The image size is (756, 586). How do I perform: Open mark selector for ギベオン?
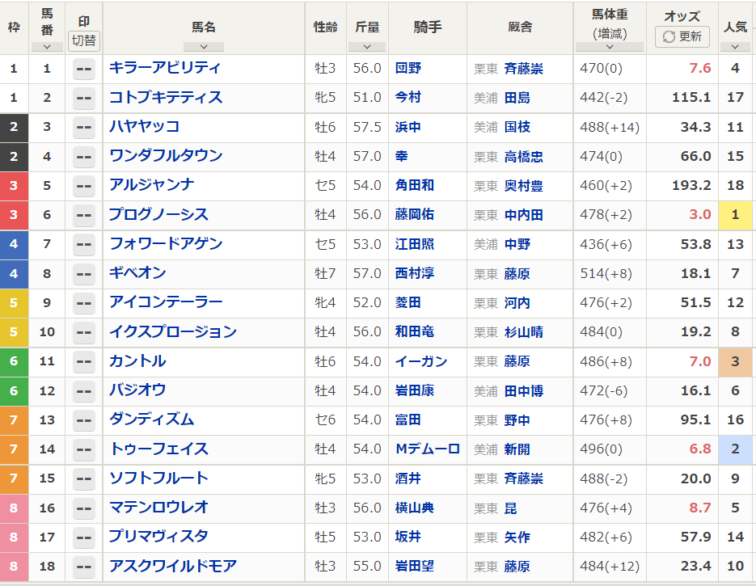[84, 274]
